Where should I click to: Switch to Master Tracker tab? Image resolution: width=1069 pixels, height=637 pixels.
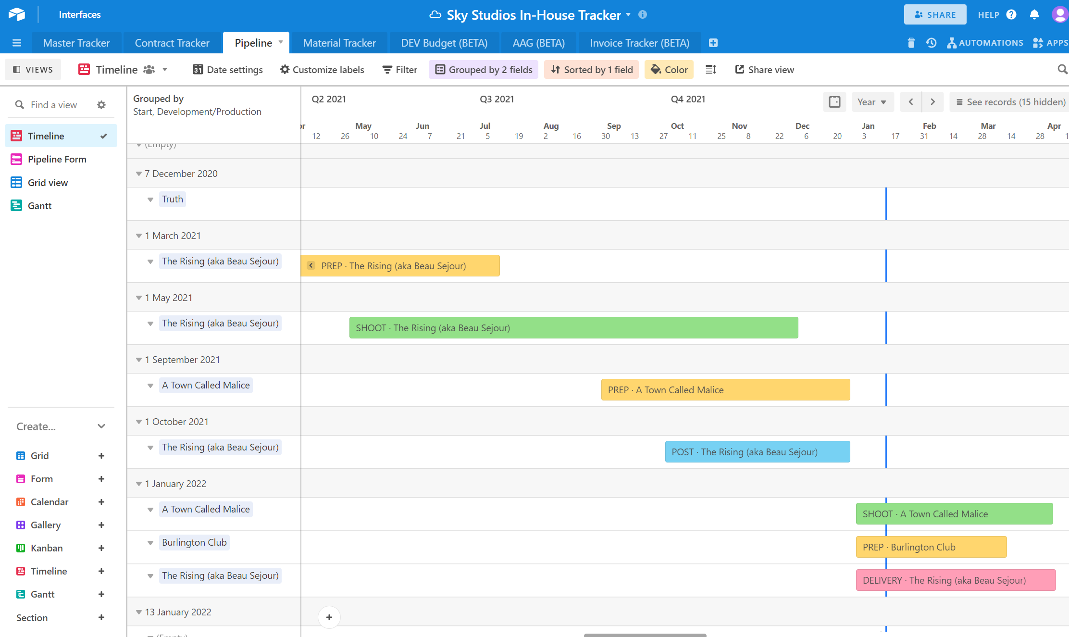pyautogui.click(x=76, y=43)
